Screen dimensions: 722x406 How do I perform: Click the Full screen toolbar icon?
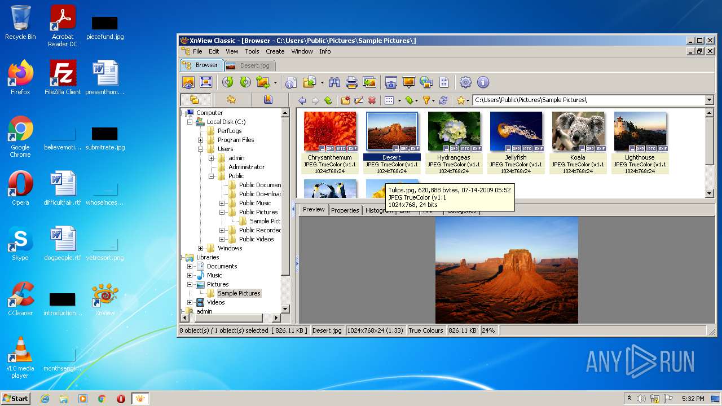tap(206, 82)
